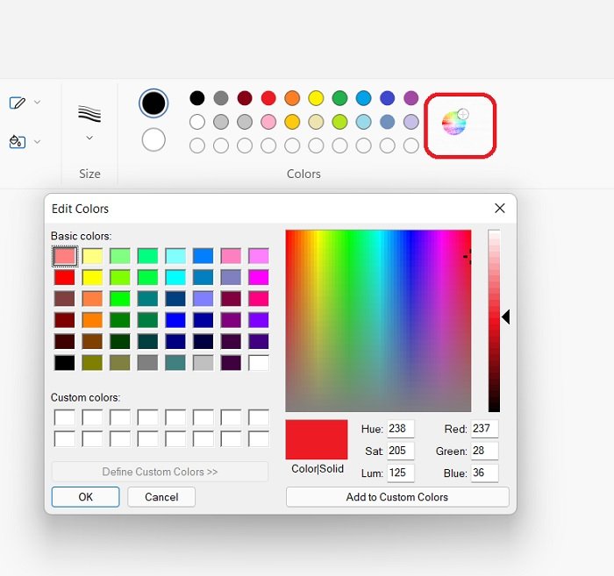Viewport: 614px width, 576px height.
Task: Pick the dark red palette circle in the top row
Action: (x=245, y=98)
